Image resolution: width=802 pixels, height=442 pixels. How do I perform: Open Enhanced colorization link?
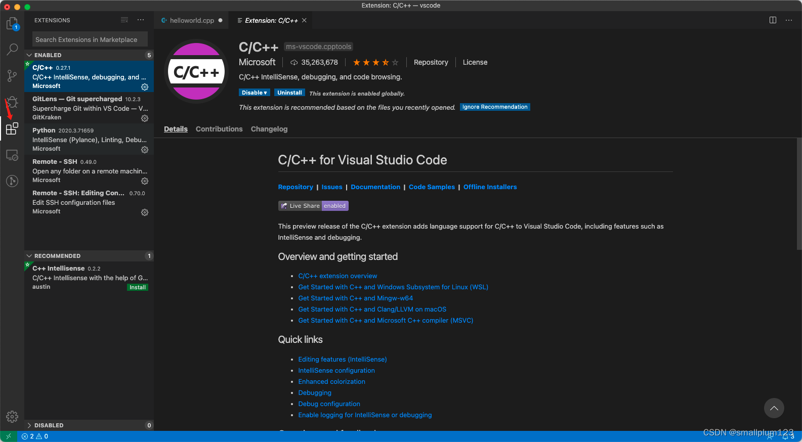[332, 381]
